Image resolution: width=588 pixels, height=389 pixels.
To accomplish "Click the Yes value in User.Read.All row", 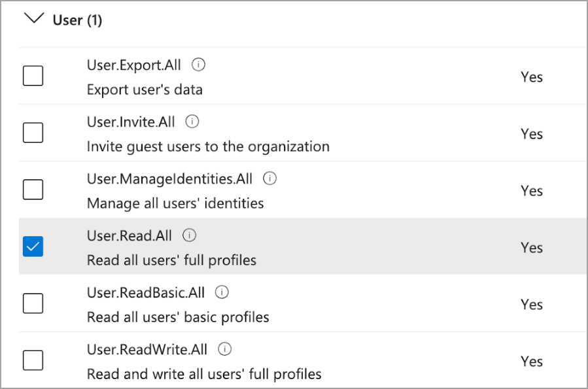I will point(532,247).
